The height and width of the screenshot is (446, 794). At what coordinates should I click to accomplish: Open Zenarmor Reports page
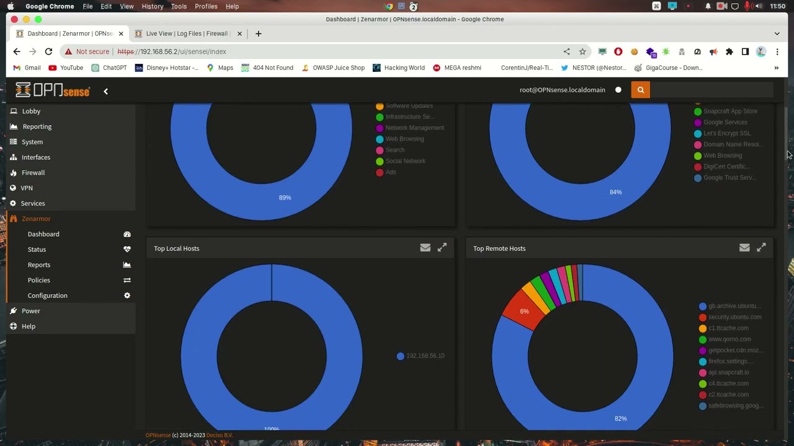pos(38,265)
